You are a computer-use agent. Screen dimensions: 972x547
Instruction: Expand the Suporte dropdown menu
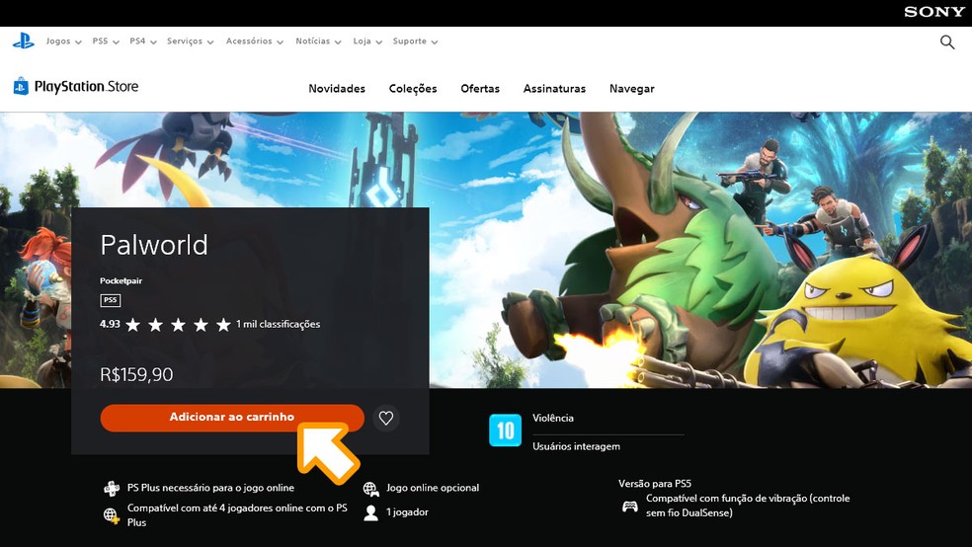(x=415, y=40)
